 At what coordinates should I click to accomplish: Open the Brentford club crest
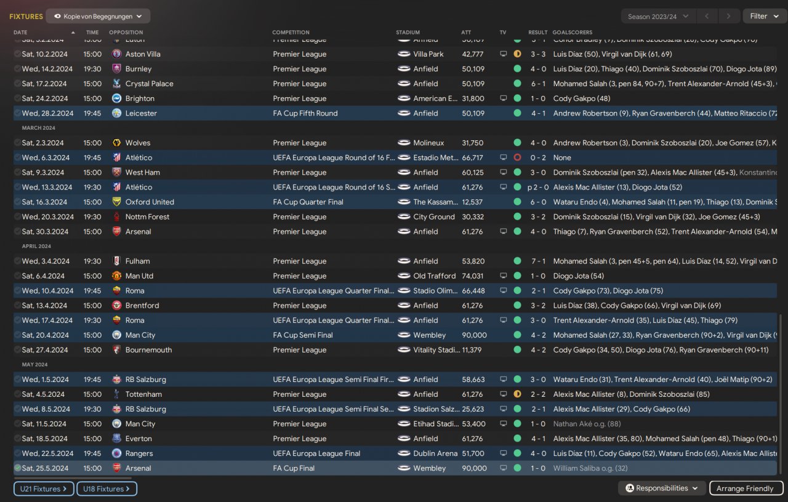pos(117,305)
